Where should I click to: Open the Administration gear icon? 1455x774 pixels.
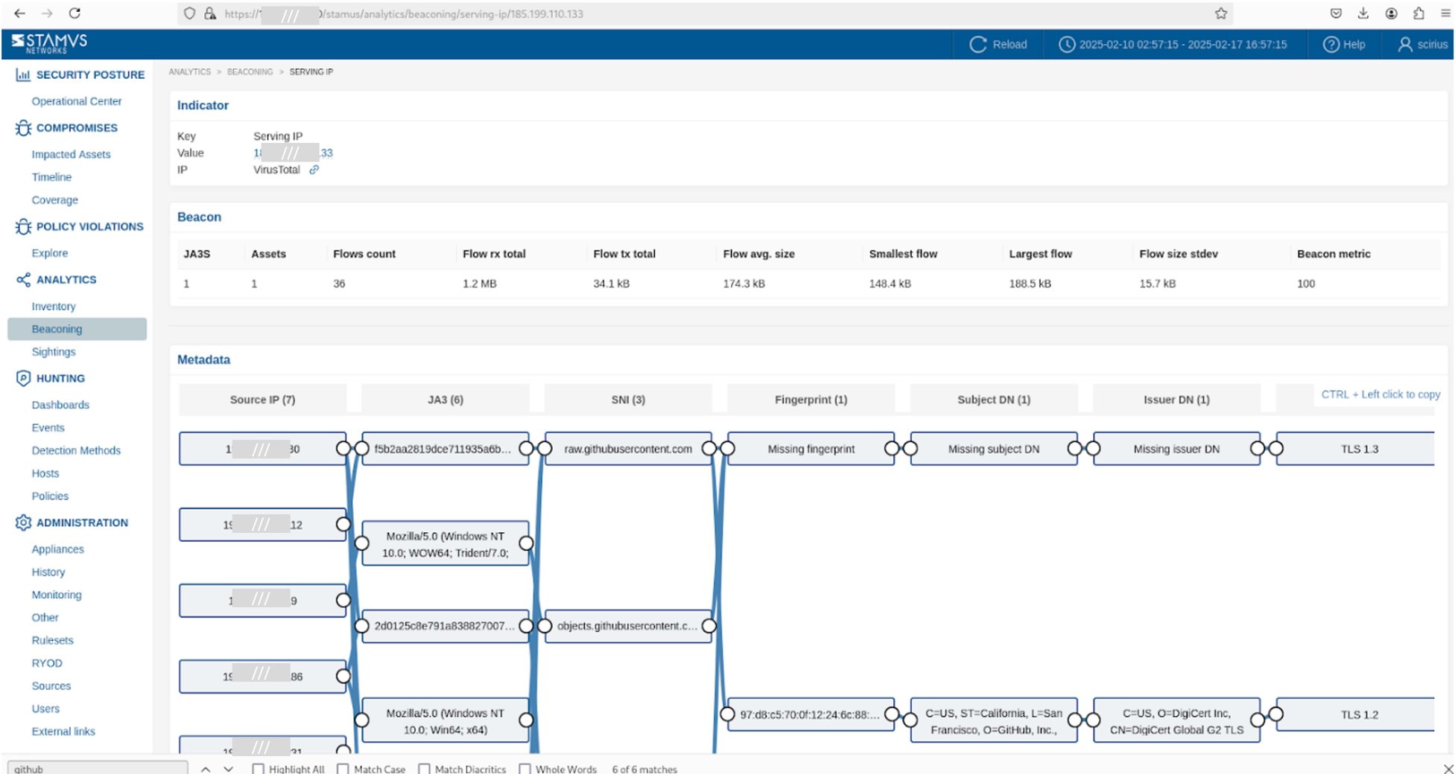pyautogui.click(x=22, y=522)
